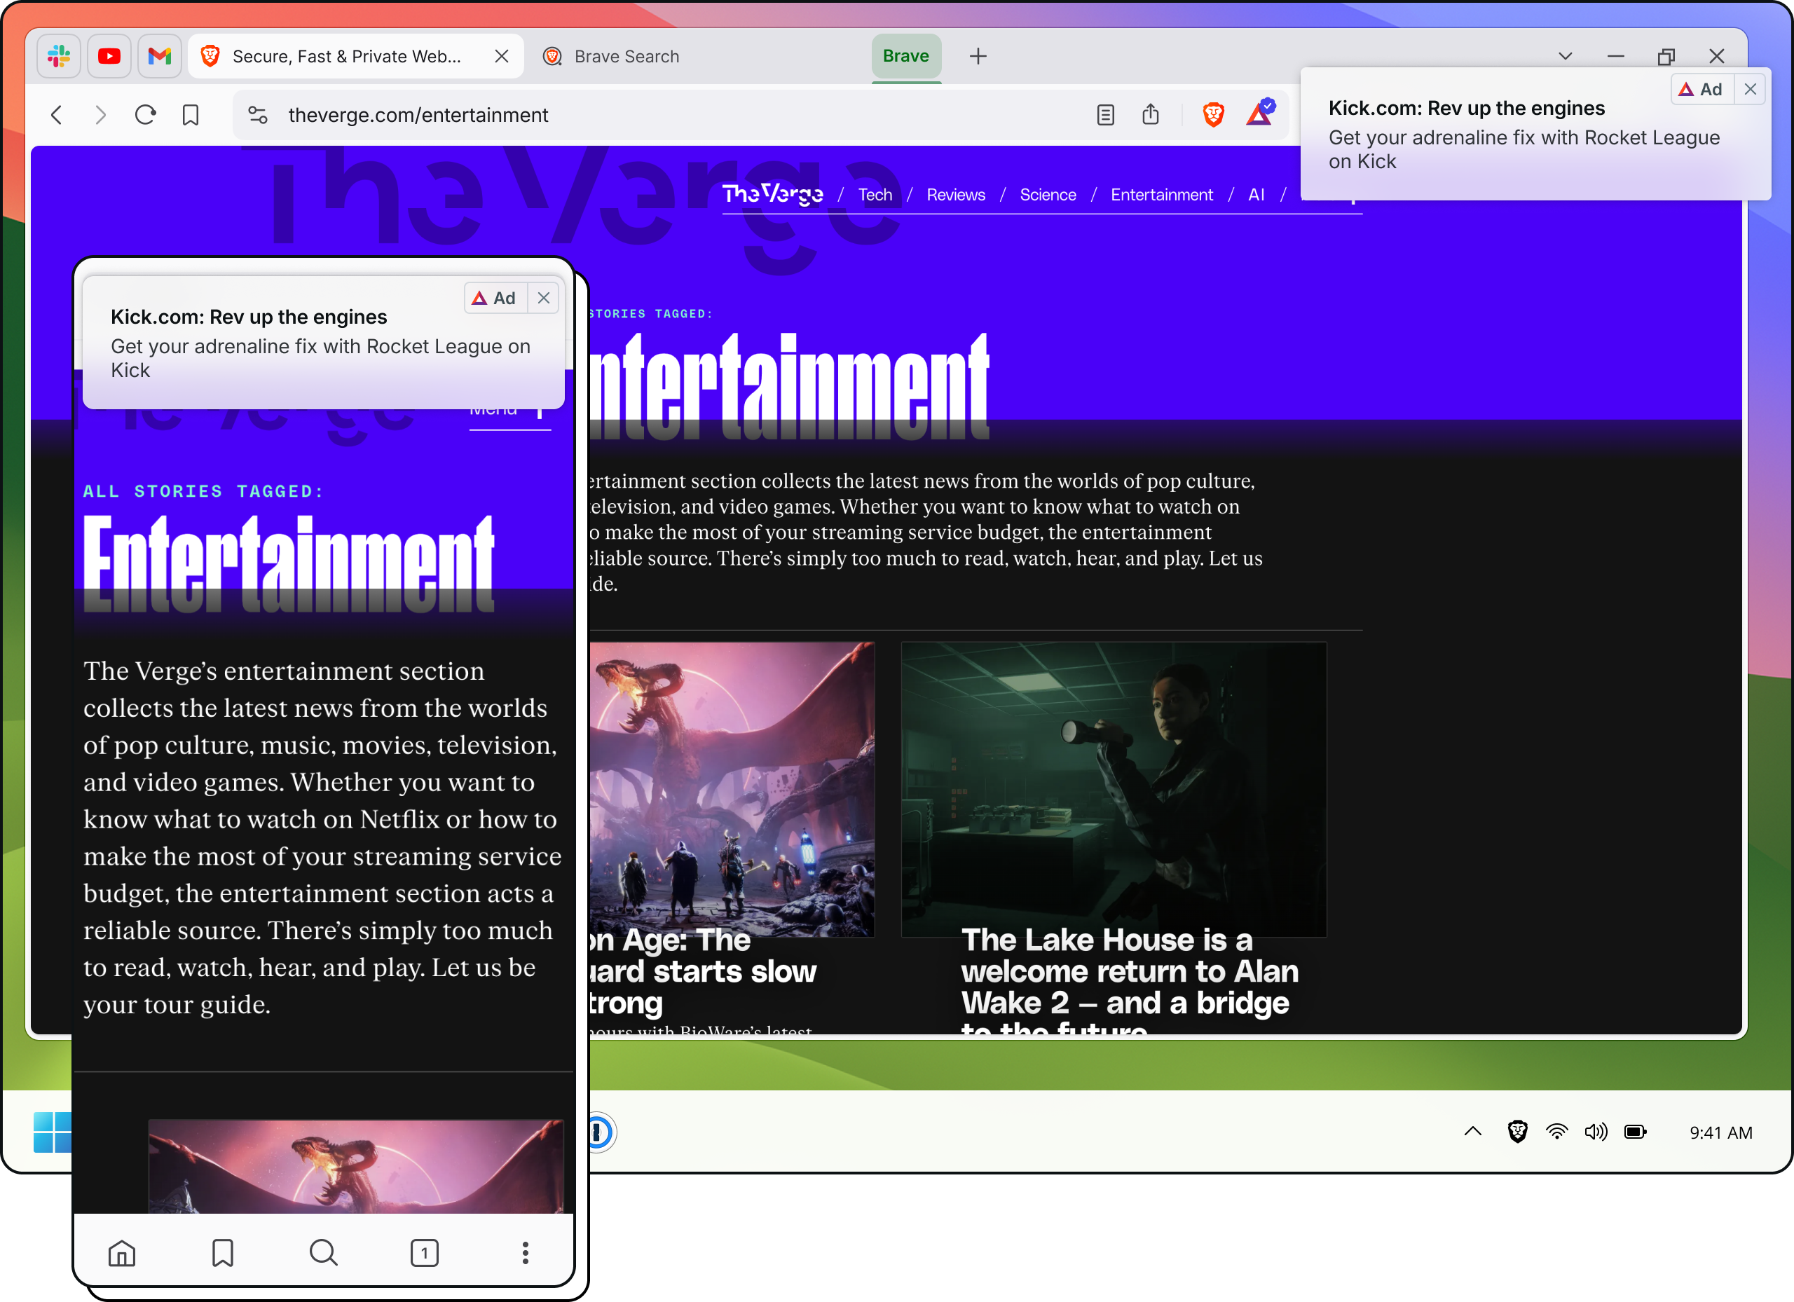Image resolution: width=1794 pixels, height=1302 pixels.
Task: Reload the current page
Action: click(146, 116)
